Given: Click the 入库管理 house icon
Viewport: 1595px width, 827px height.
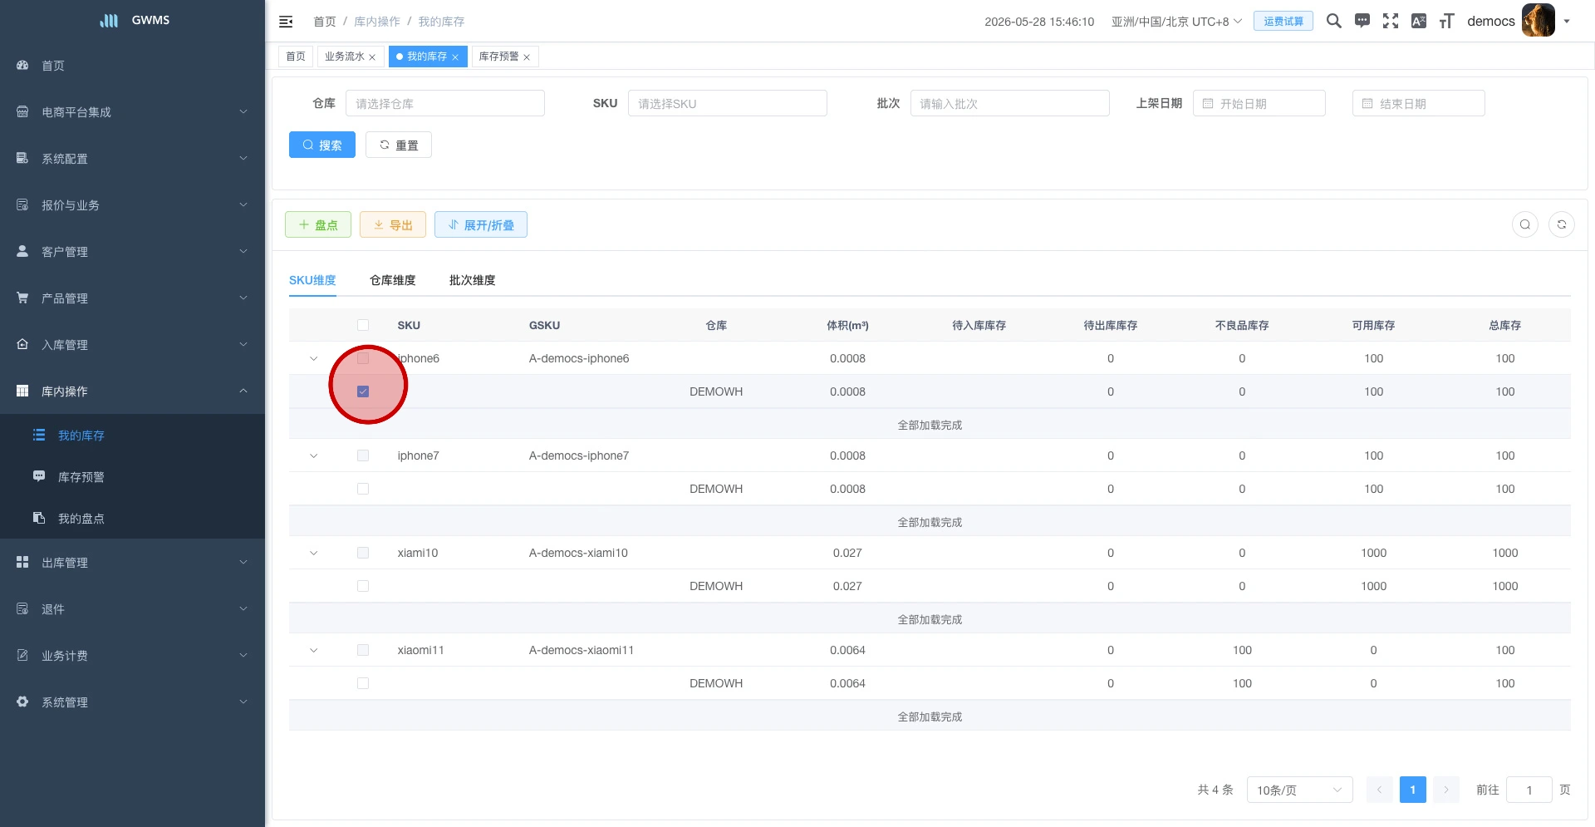Looking at the screenshot, I should [22, 344].
